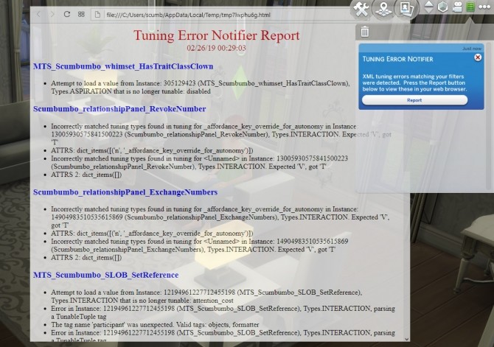The image size is (494, 347).
Task: Toggle the green notification wall icon
Action: (x=470, y=7)
